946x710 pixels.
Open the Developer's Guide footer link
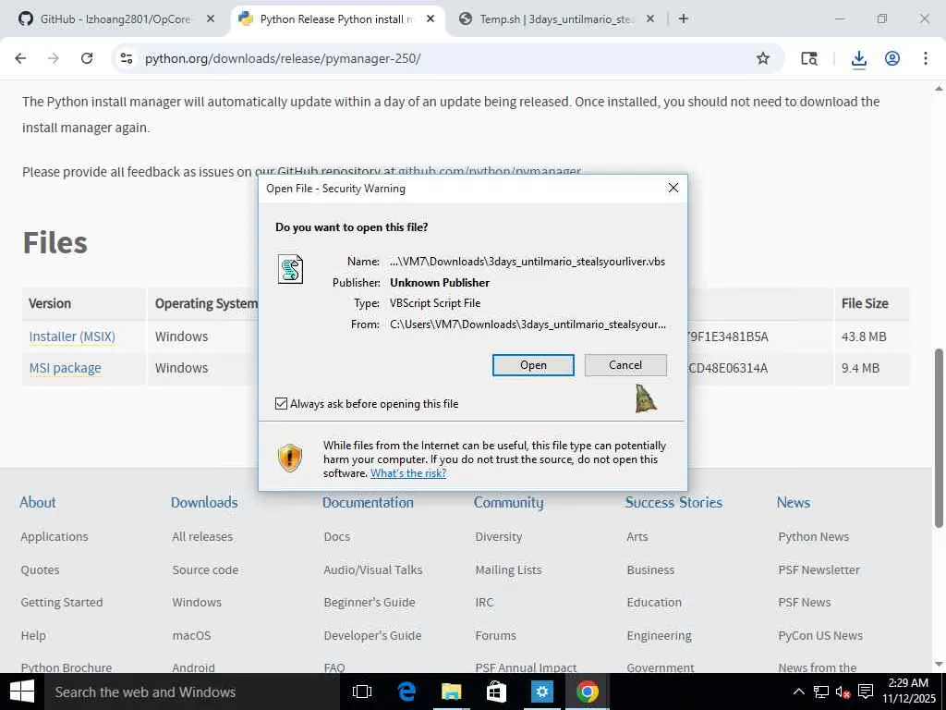coord(372,636)
